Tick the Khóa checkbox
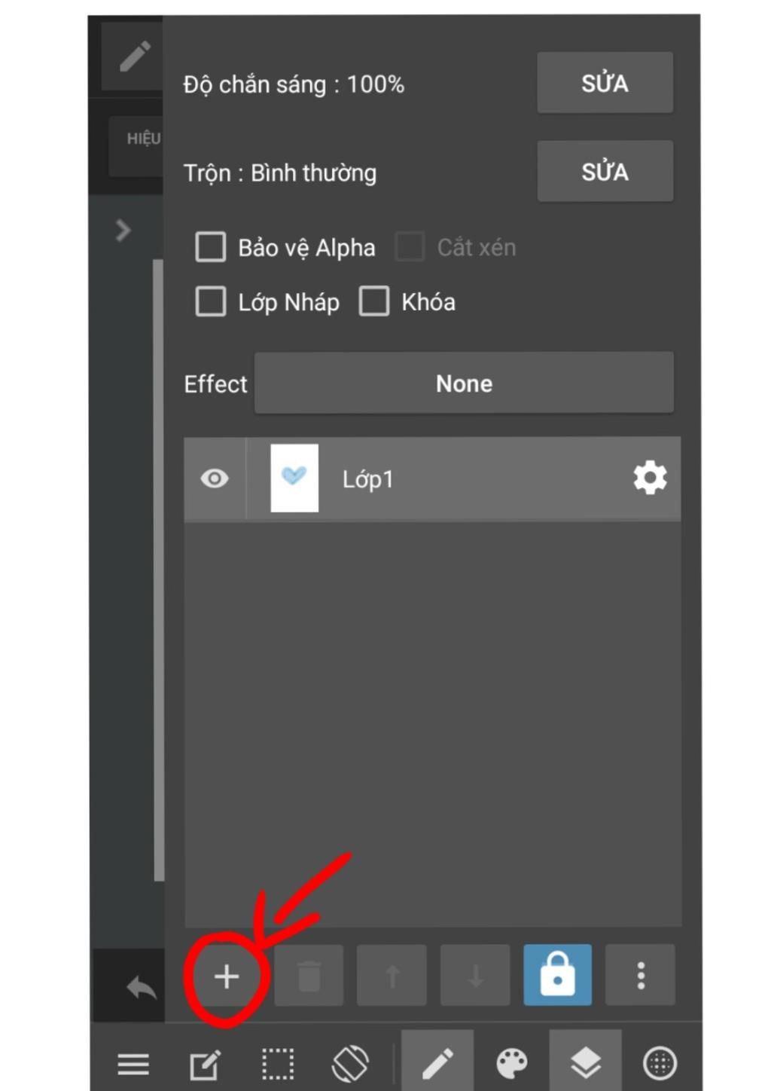The height and width of the screenshot is (1091, 771). tap(374, 301)
